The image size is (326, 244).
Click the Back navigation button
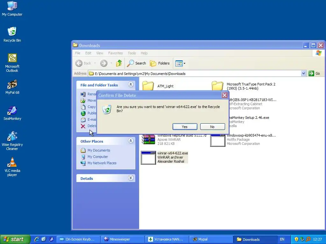(x=83, y=63)
